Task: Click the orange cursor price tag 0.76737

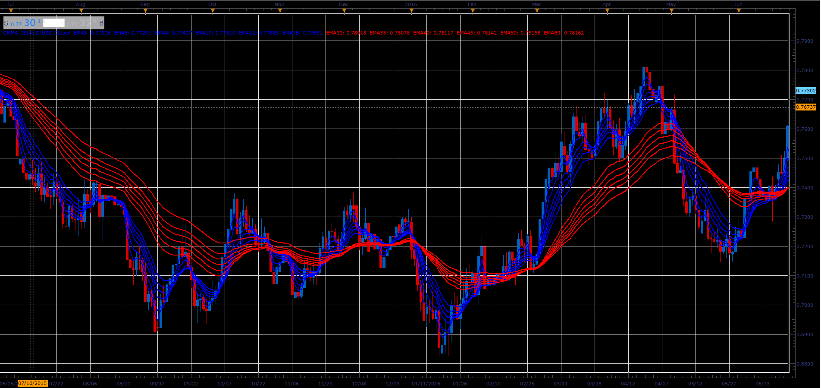Action: pyautogui.click(x=806, y=107)
